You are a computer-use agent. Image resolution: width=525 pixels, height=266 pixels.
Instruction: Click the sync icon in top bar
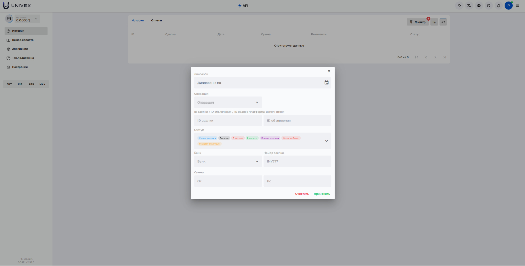point(459,6)
